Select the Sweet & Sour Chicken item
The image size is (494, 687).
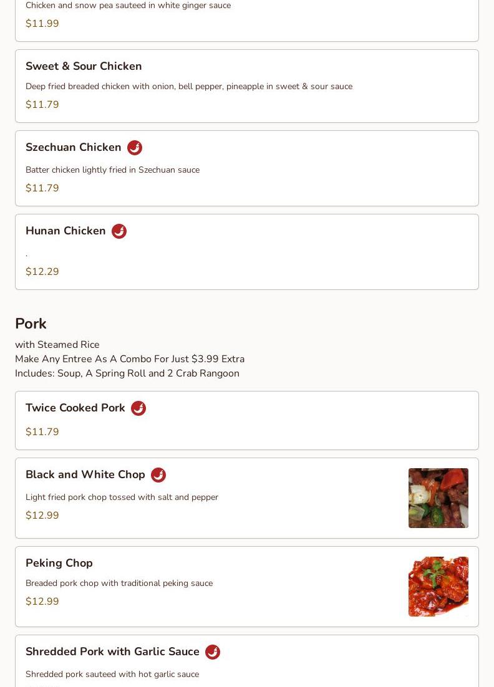84,66
